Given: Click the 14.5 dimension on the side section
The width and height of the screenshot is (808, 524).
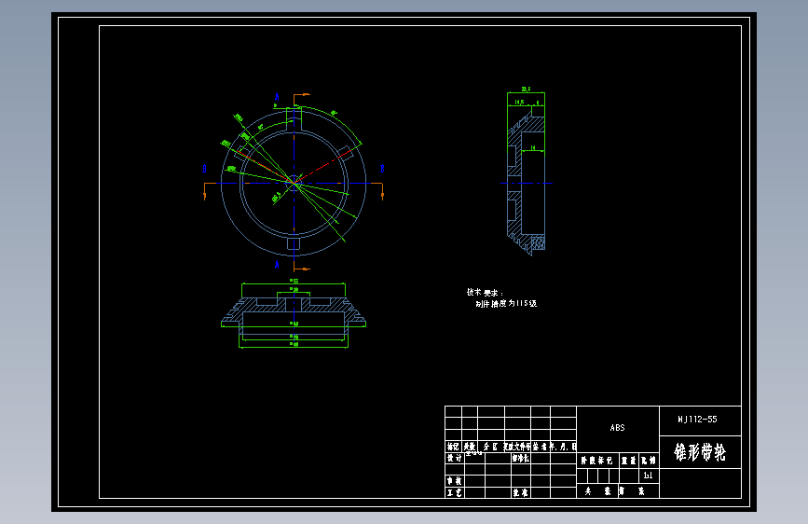Looking at the screenshot, I should tap(519, 103).
